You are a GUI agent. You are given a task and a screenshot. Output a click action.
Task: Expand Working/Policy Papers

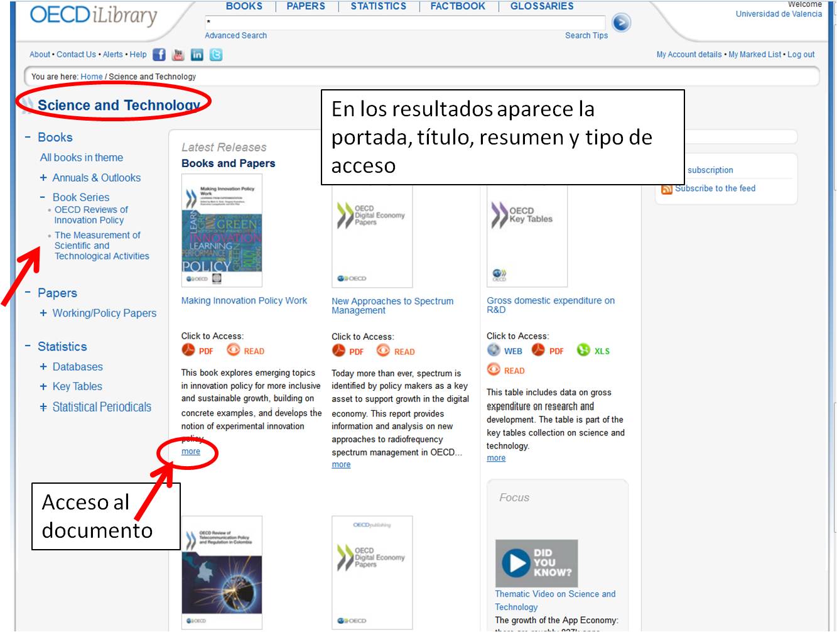coord(43,313)
